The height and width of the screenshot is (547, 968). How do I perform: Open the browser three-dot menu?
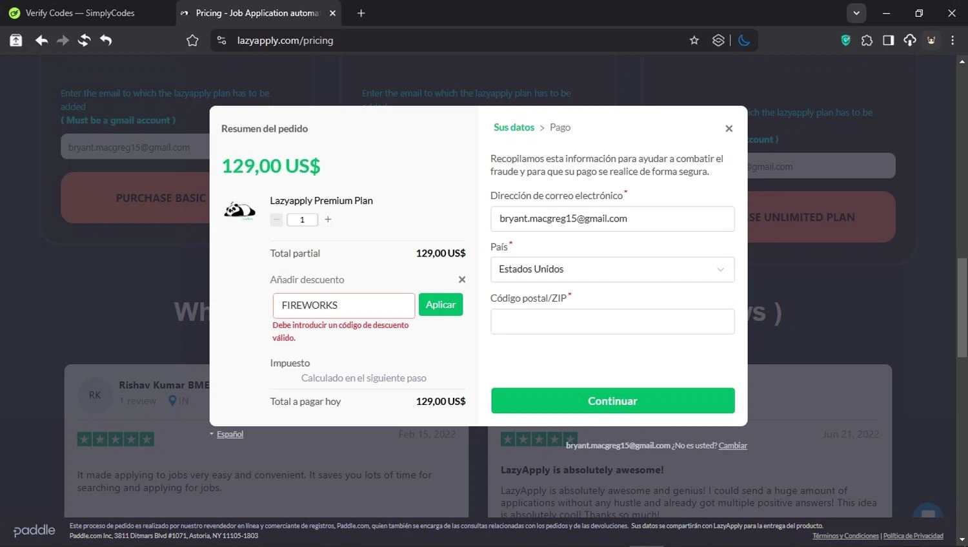click(953, 40)
